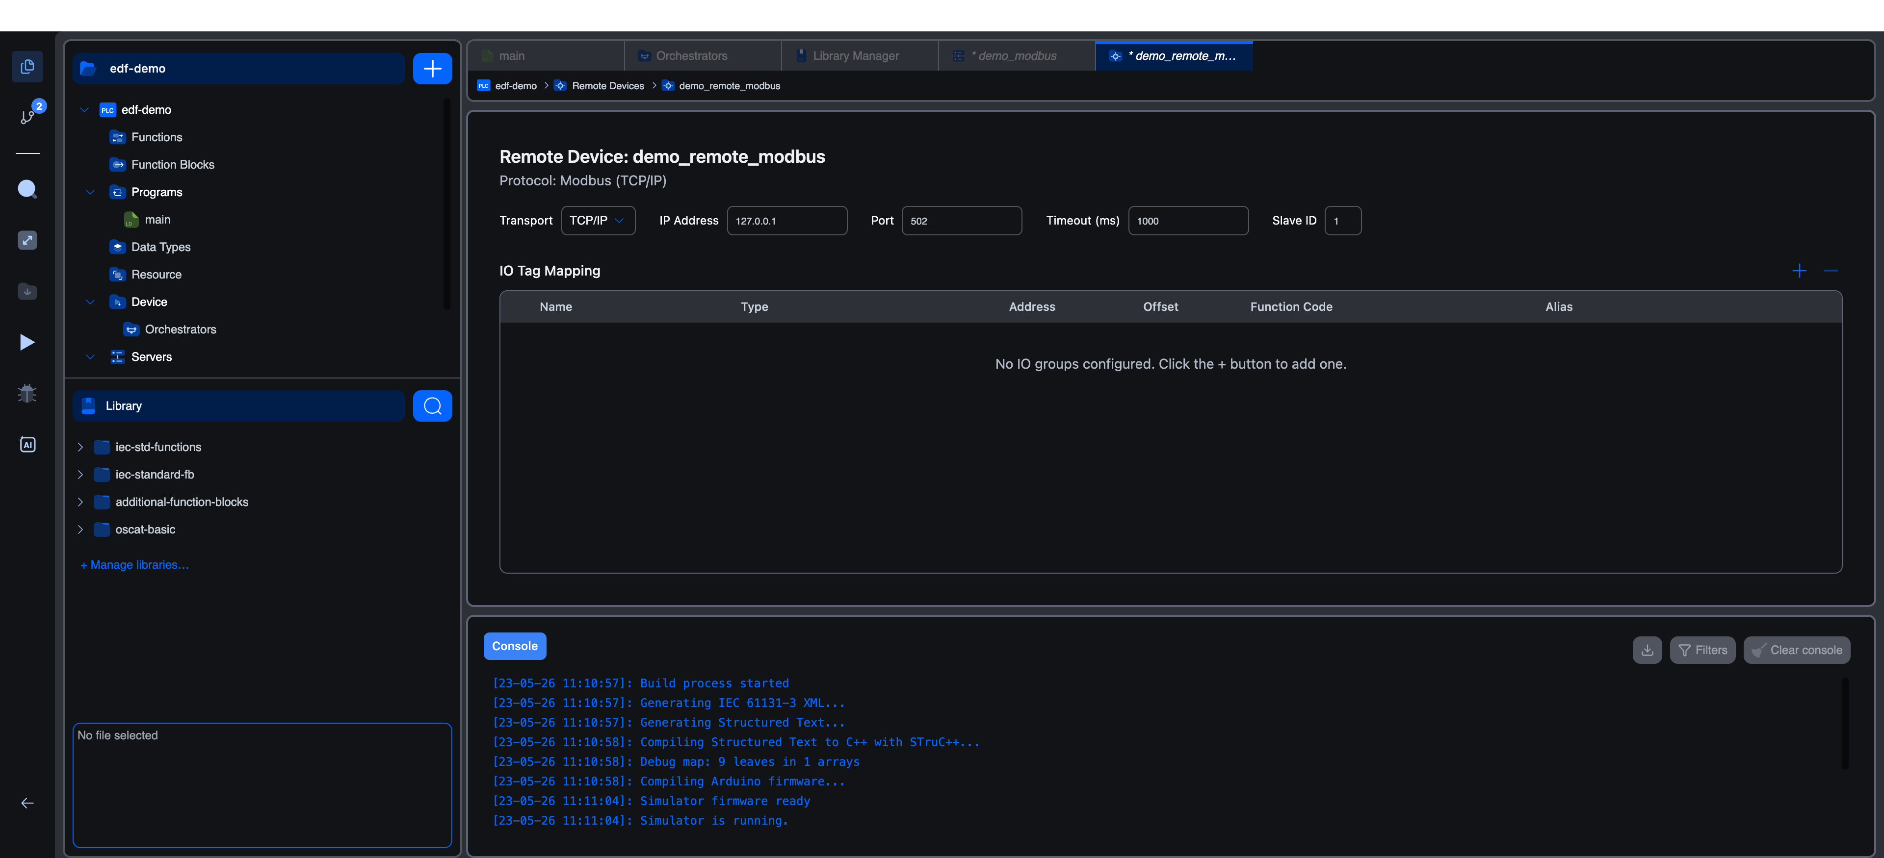The height and width of the screenshot is (858, 1884).
Task: Click the Manage libraries link
Action: (134, 565)
